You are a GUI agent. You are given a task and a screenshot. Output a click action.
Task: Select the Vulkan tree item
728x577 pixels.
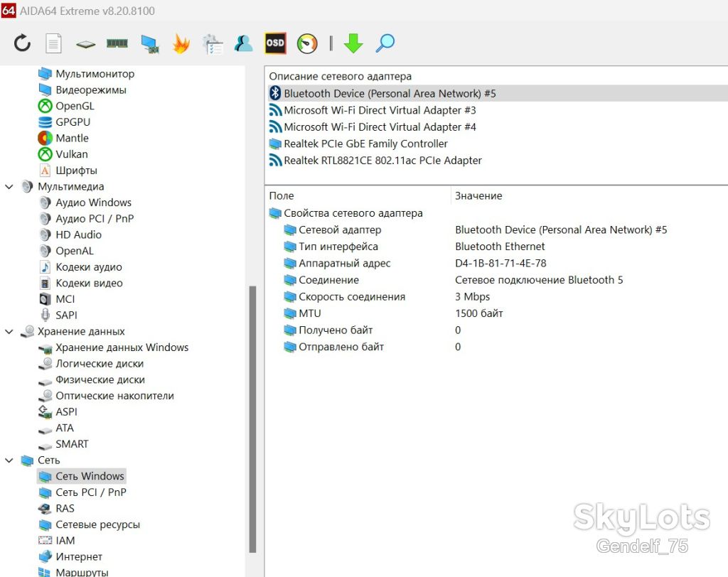63,154
